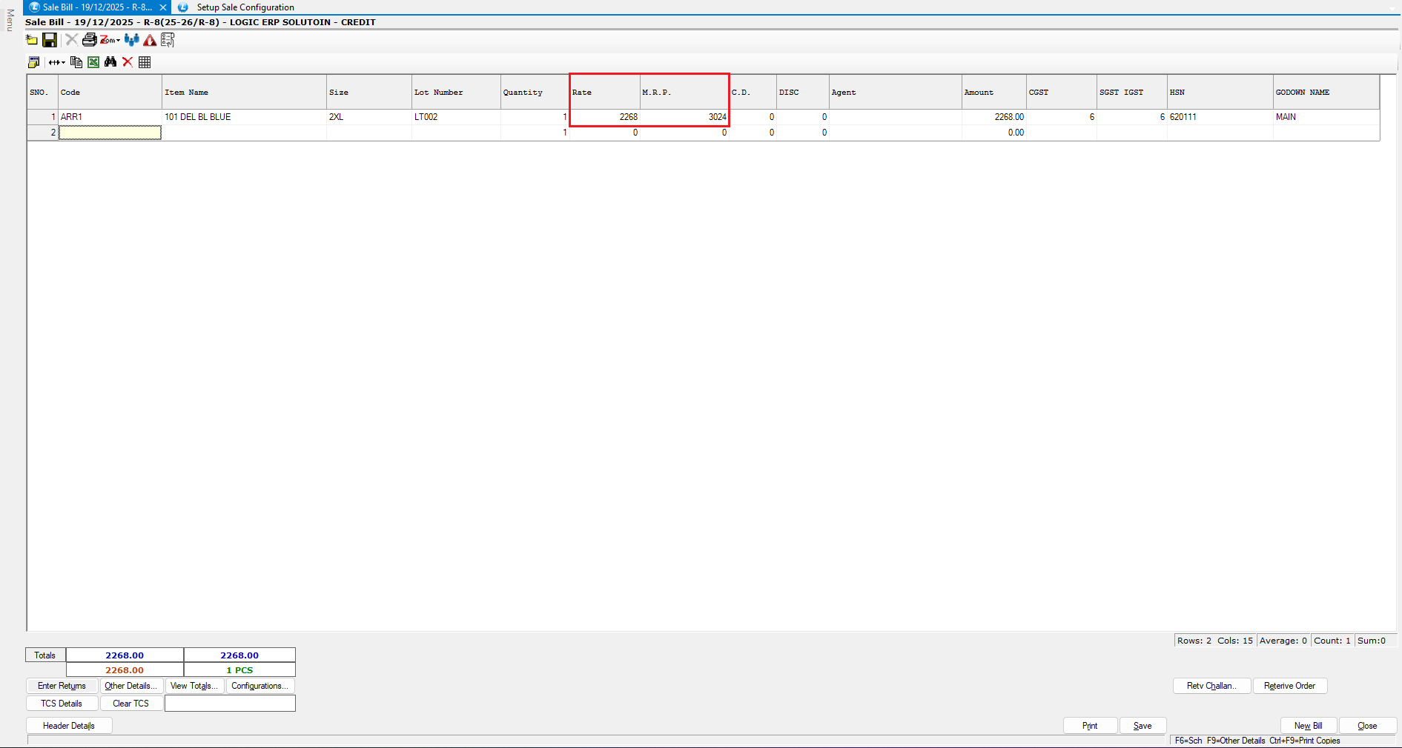Image resolution: width=1402 pixels, height=748 pixels.
Task: Click the red X delete-row icon
Action: 128,62
